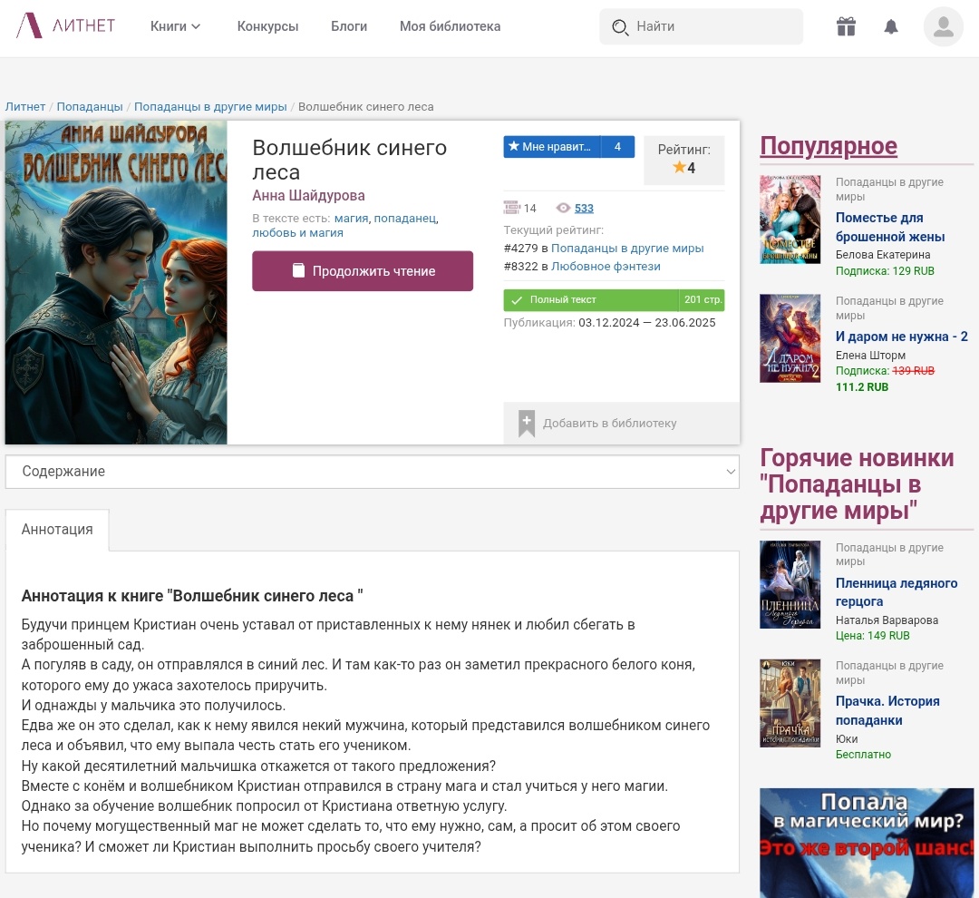Click the Продолжить чтение button
This screenshot has height=898, width=979.
[x=363, y=270]
